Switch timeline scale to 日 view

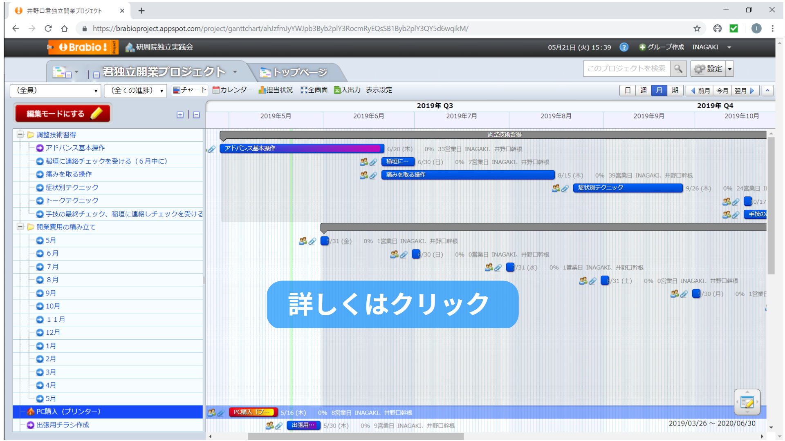click(628, 91)
